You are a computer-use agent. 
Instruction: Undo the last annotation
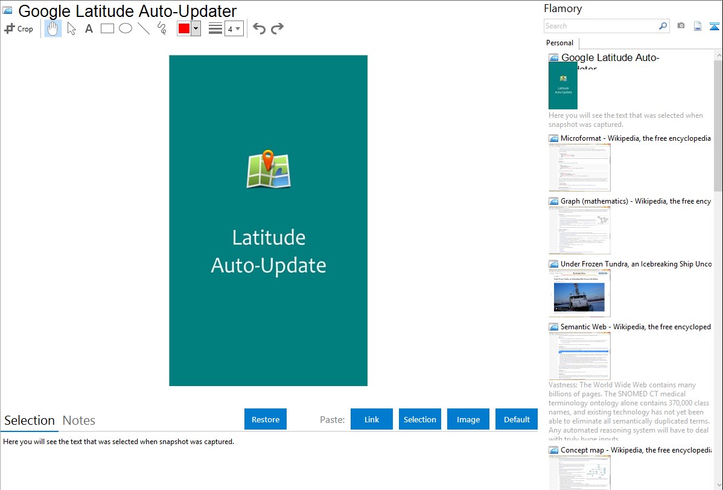[259, 28]
